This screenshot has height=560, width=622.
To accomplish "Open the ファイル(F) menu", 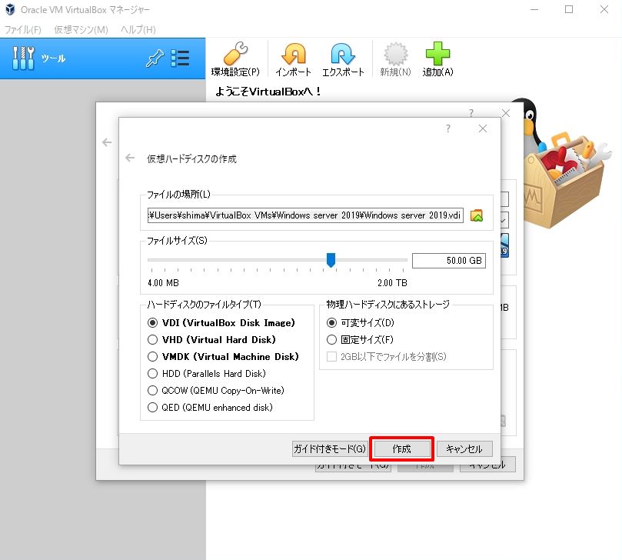I will (22, 30).
